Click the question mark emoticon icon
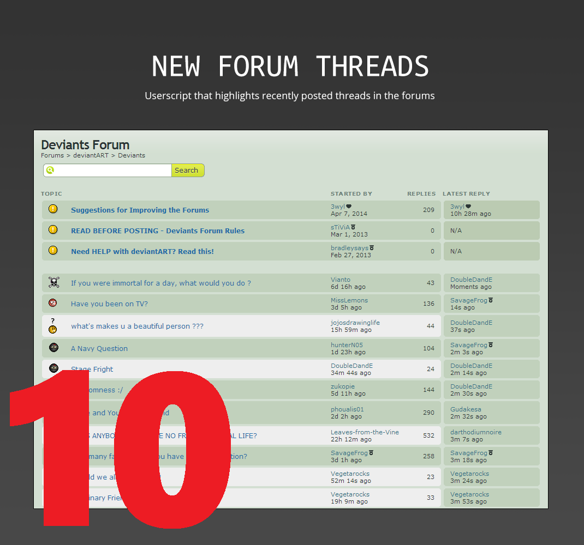The width and height of the screenshot is (584, 545). (53, 326)
